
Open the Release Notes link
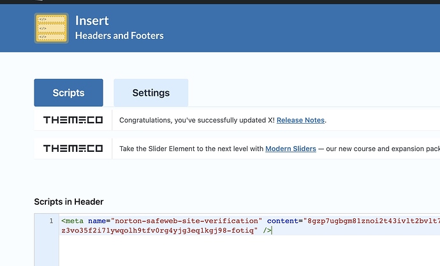tap(300, 120)
